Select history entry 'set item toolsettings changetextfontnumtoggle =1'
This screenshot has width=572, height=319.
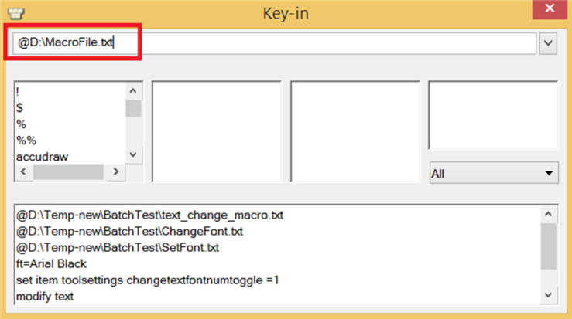147,280
